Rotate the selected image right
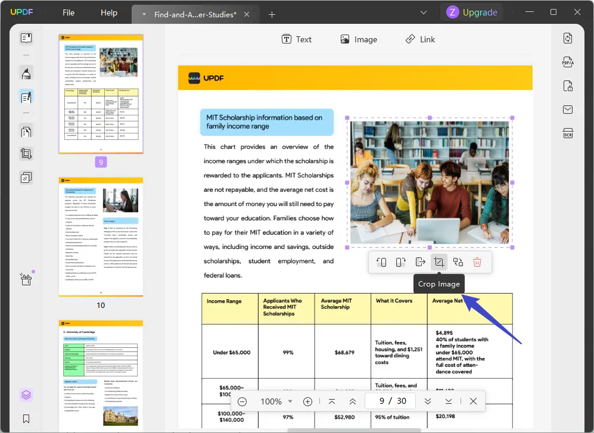The height and width of the screenshot is (433, 594). pos(400,261)
